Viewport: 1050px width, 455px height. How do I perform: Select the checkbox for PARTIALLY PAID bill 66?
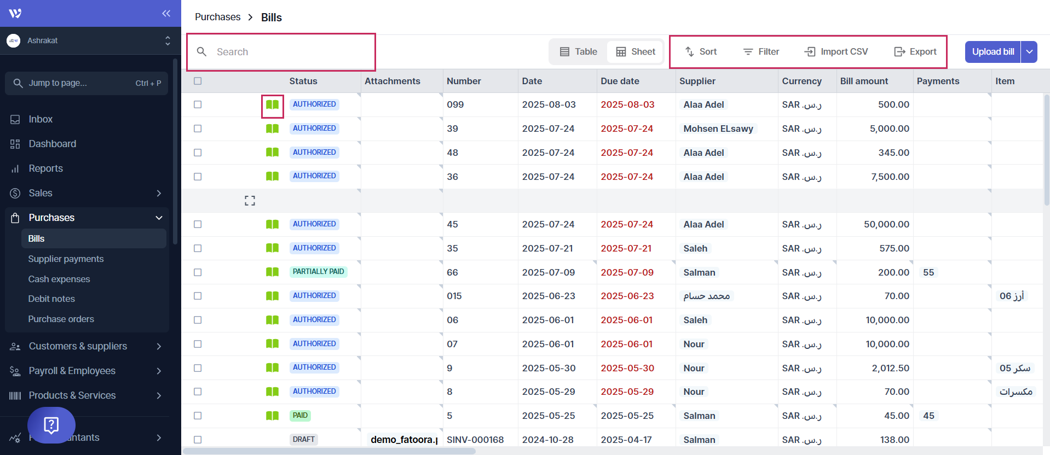[x=198, y=272]
